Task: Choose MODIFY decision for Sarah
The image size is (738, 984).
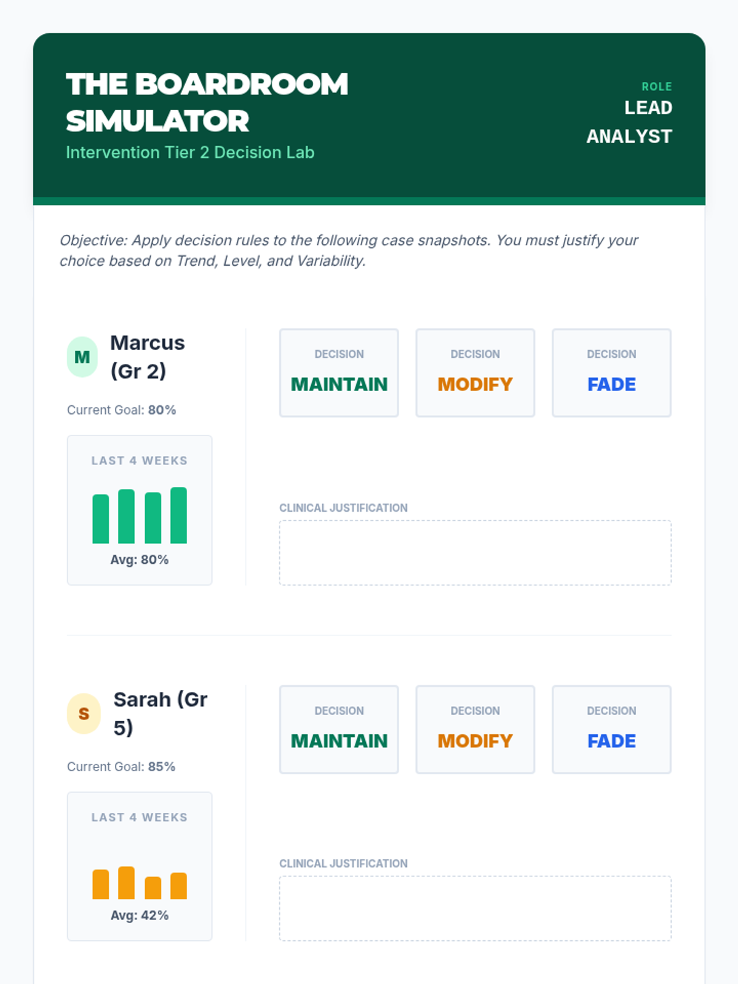Action: pyautogui.click(x=475, y=729)
